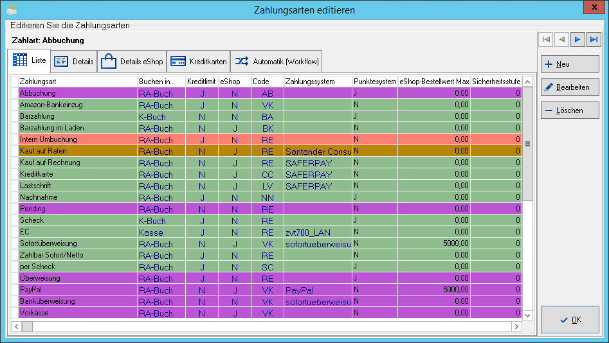609x343 pixels.
Task: Click the eShop column header
Action: [235, 82]
